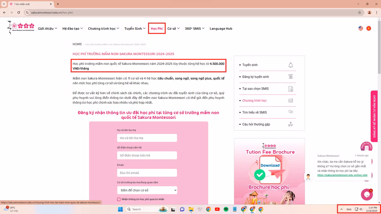Screen dimensions: 381x214
Task: Click the Số điện thoại liên hệ input
Action: point(147,155)
